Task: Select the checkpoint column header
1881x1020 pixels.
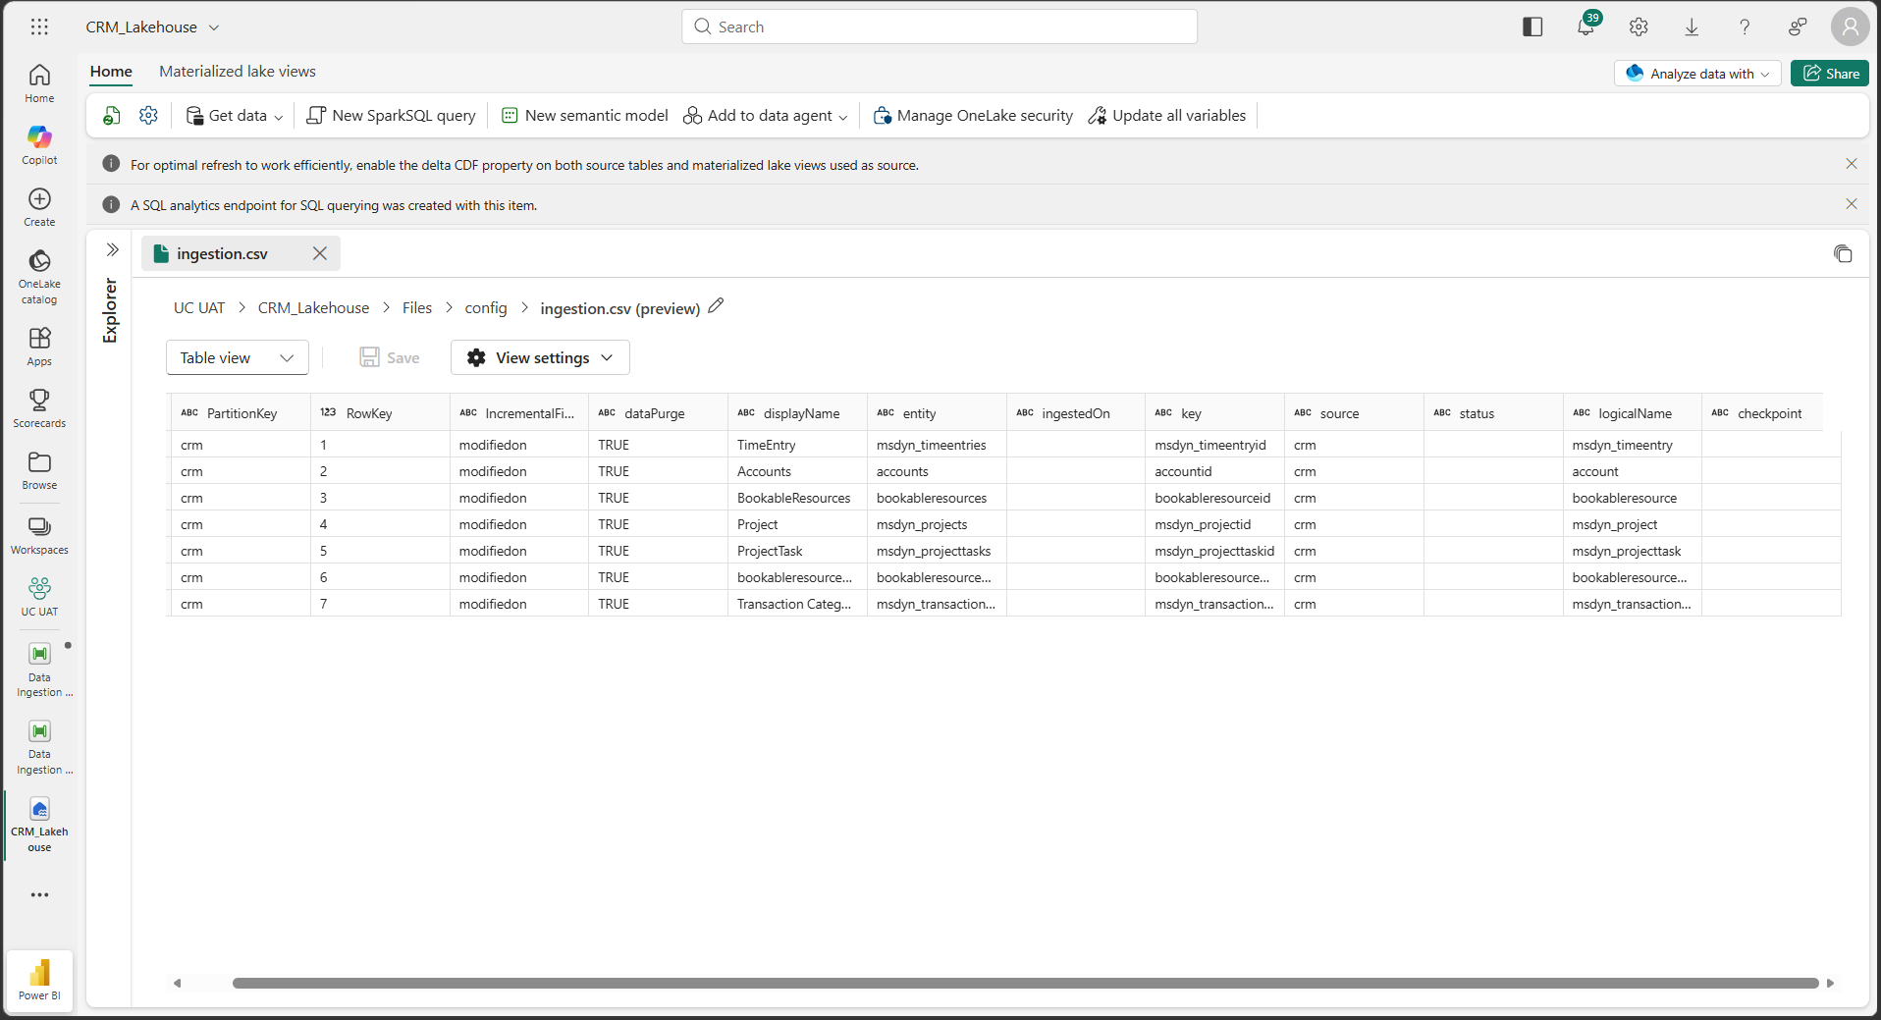Action: (1762, 413)
